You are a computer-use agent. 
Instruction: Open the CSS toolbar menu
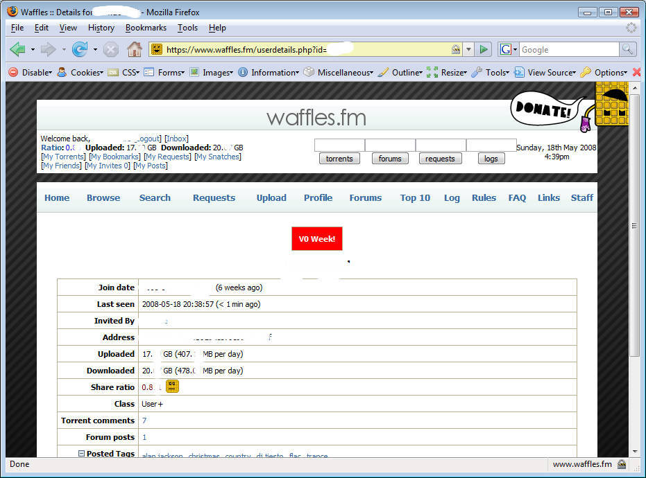124,73
